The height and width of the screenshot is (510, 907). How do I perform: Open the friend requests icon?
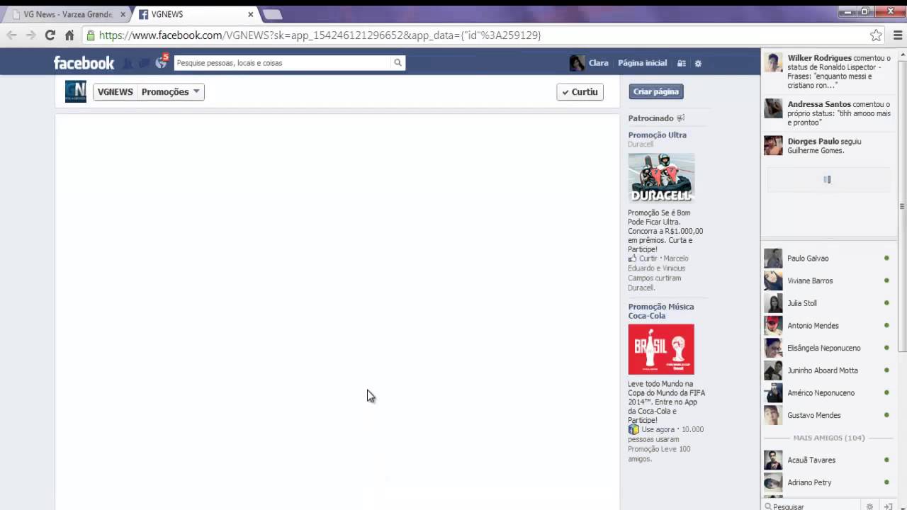pos(128,63)
